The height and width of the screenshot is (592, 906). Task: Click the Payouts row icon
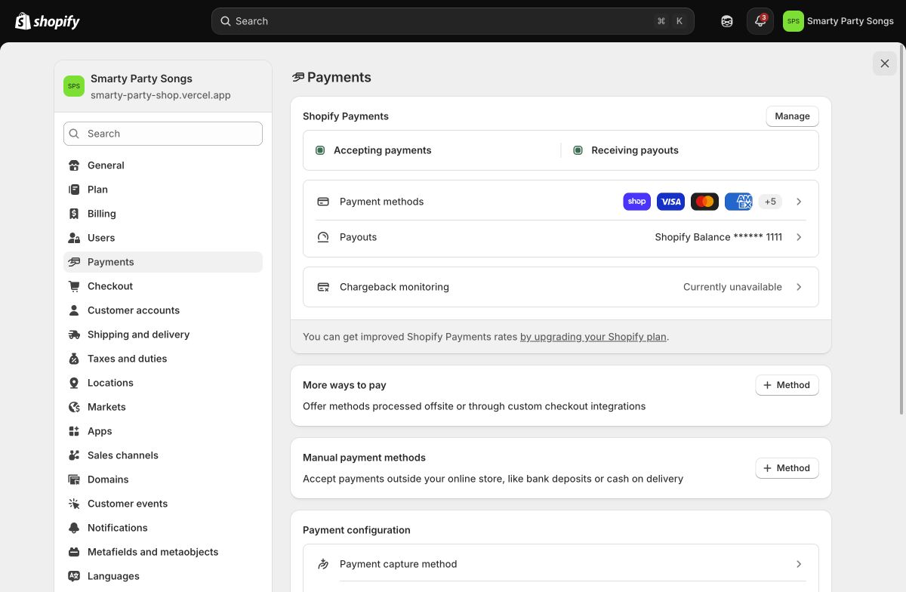(323, 237)
